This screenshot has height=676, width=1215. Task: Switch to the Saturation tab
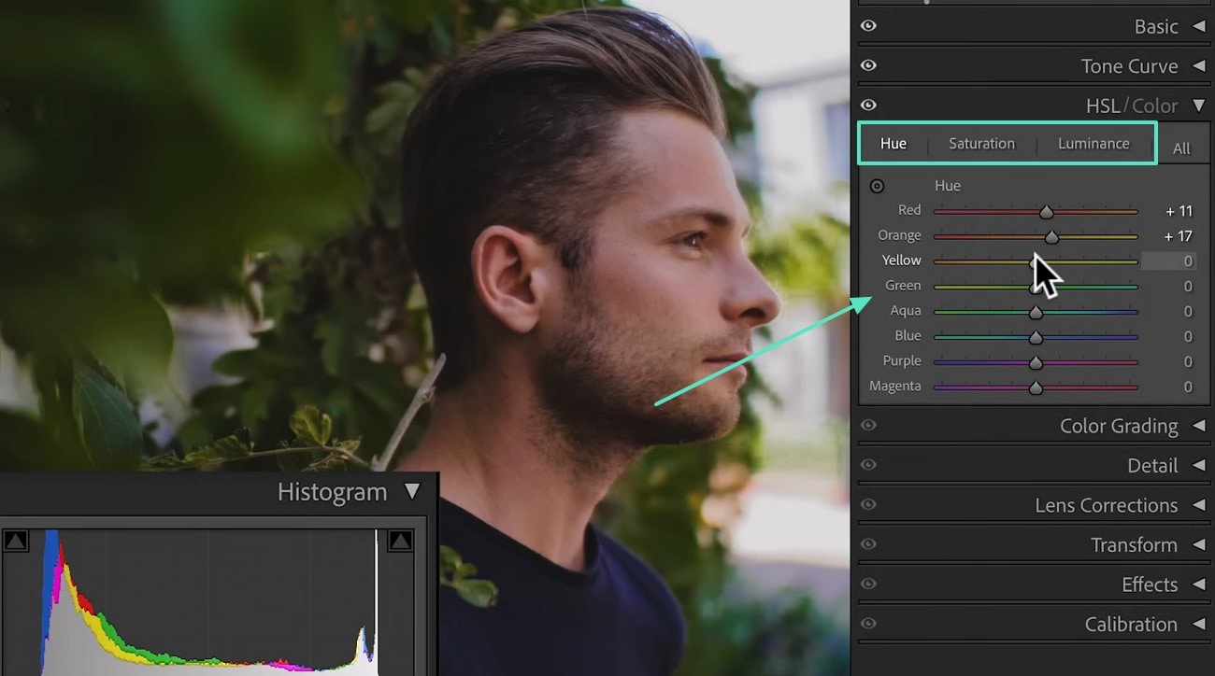[981, 143]
